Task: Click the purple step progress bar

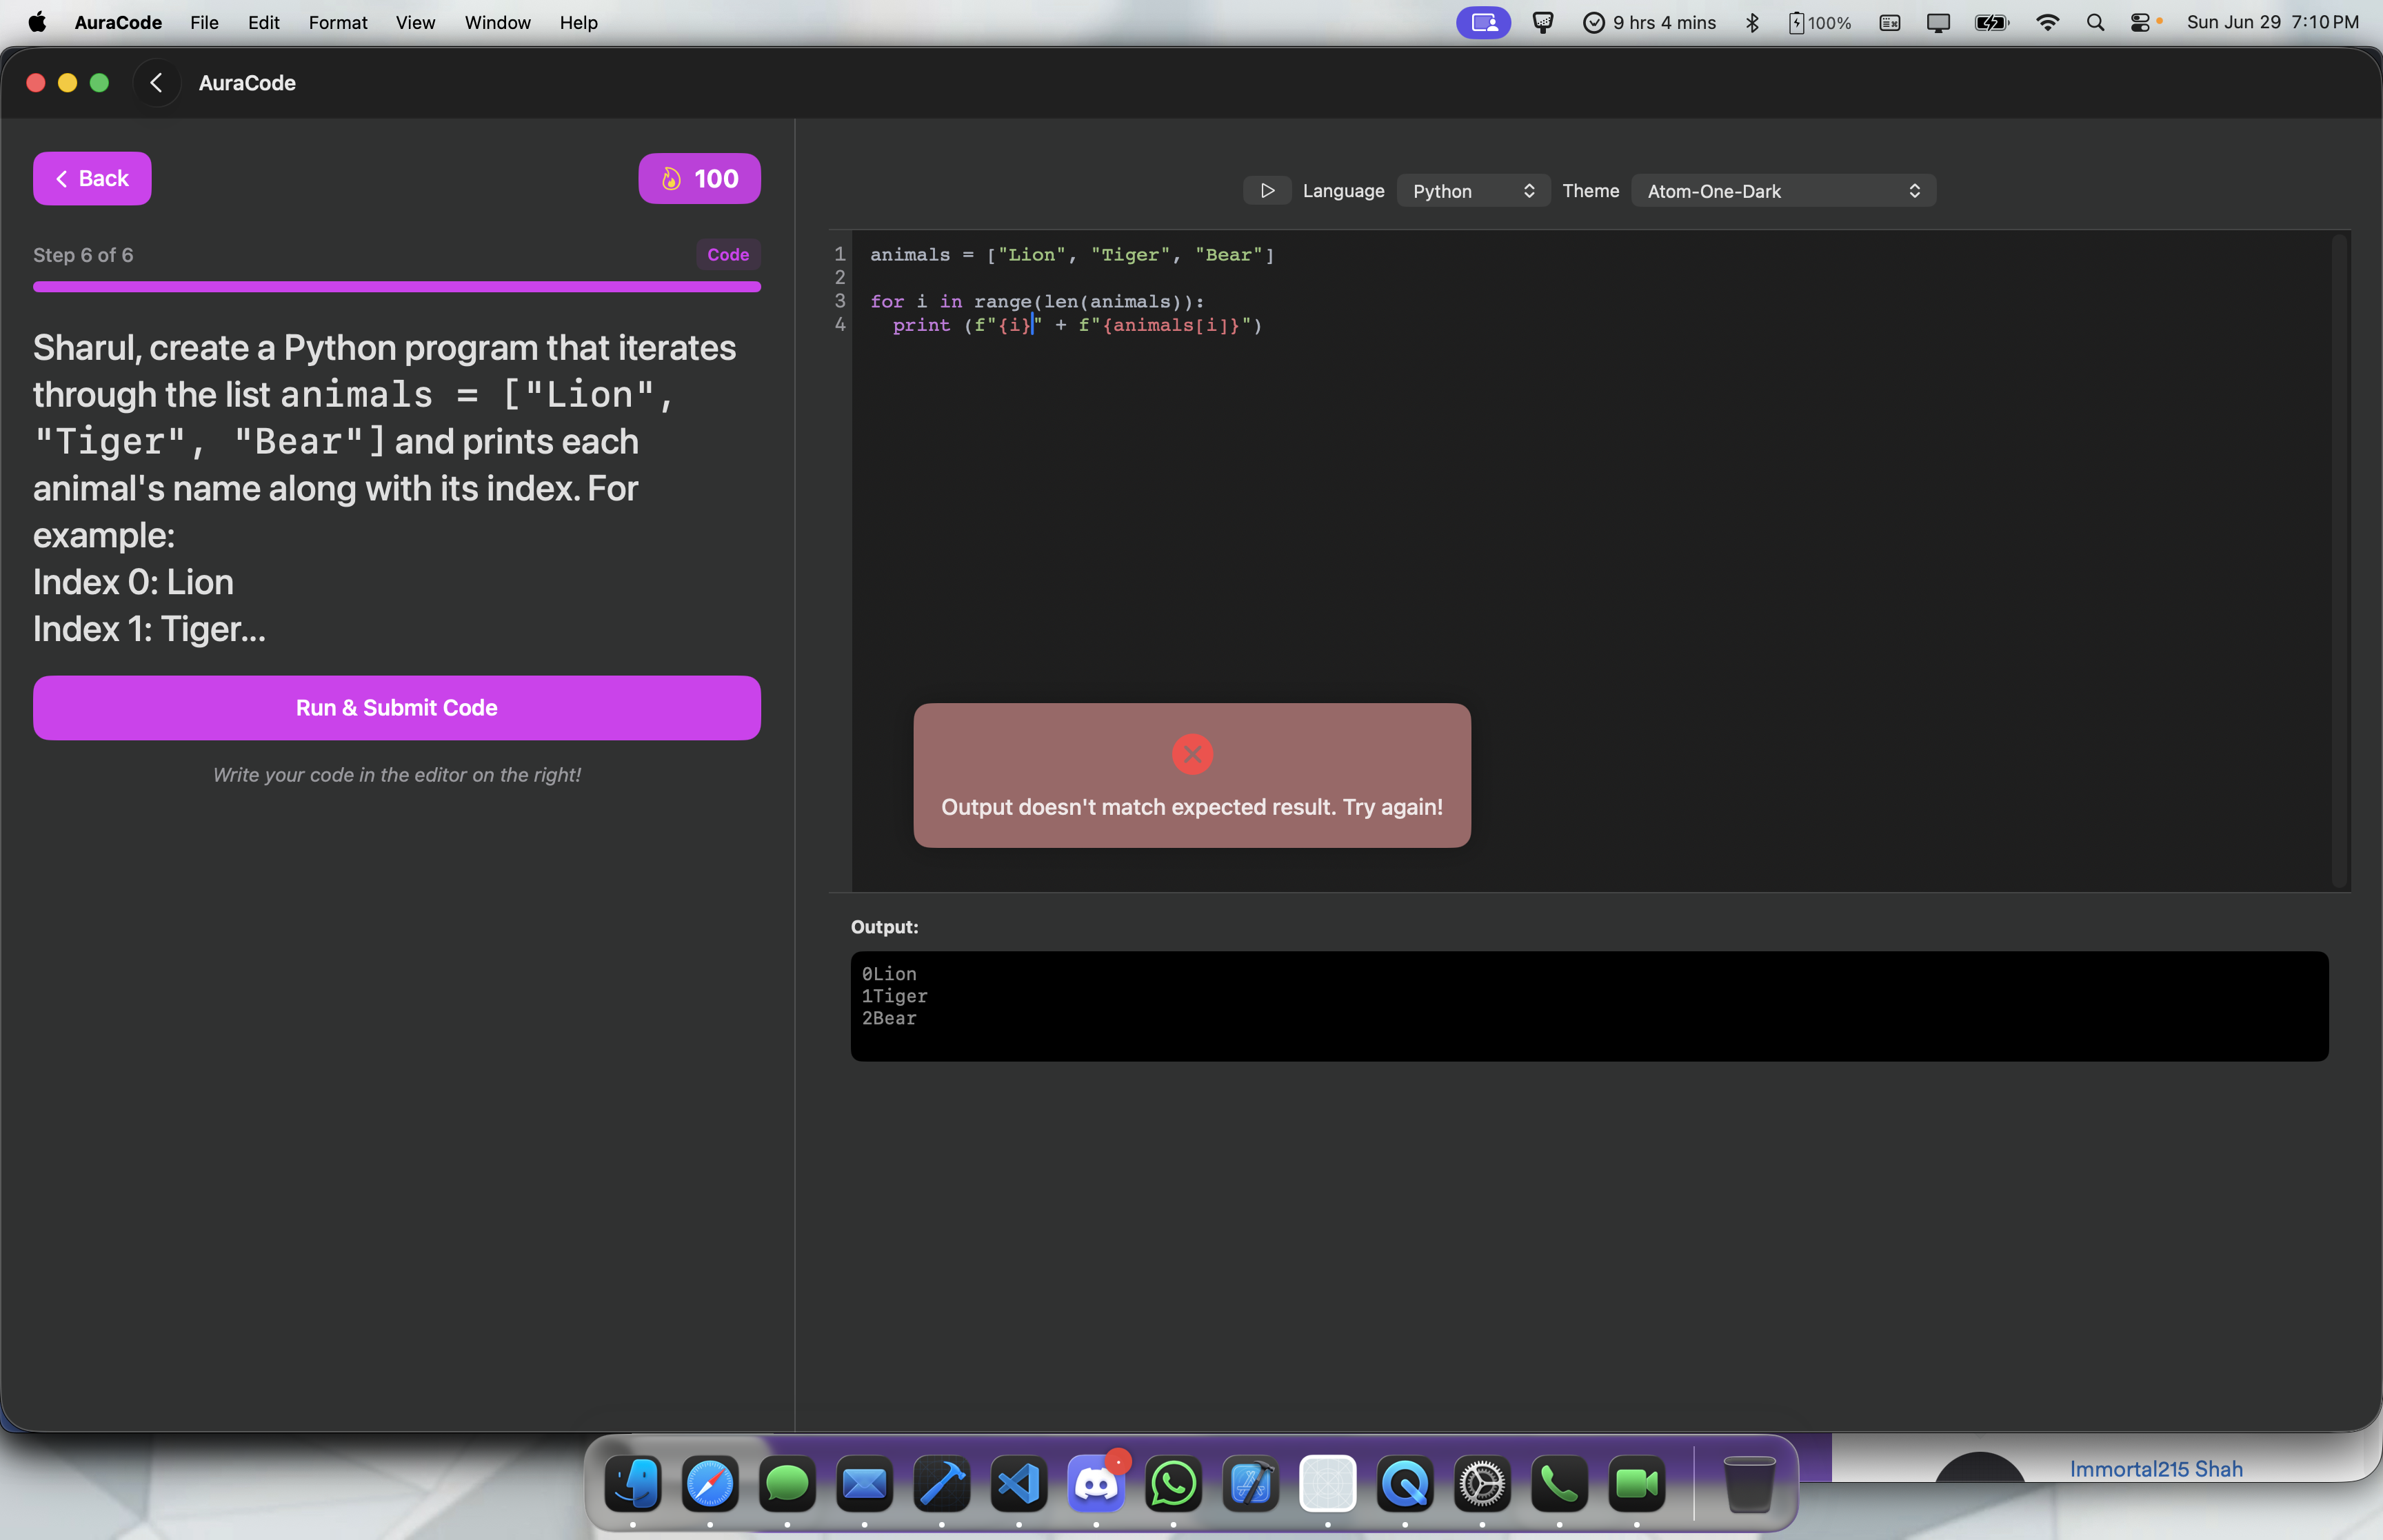Action: (x=396, y=287)
